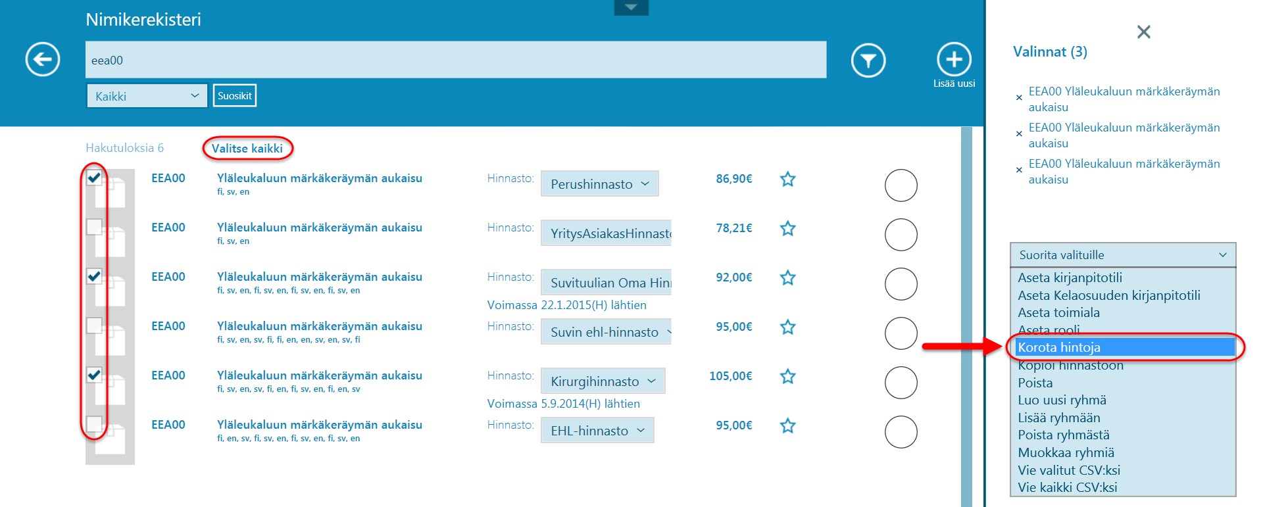This screenshot has height=507, width=1263.
Task: Close the Valinnat panel with X
Action: tap(1143, 32)
